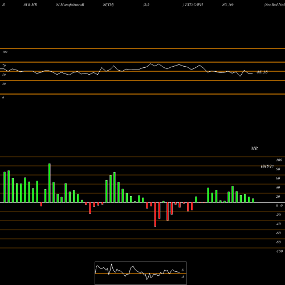Click the -80 label on MR axis
285x285 pixels.
[x=278, y=242]
